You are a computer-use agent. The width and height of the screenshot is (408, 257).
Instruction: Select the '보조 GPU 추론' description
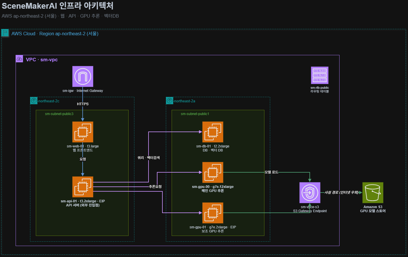213,231
